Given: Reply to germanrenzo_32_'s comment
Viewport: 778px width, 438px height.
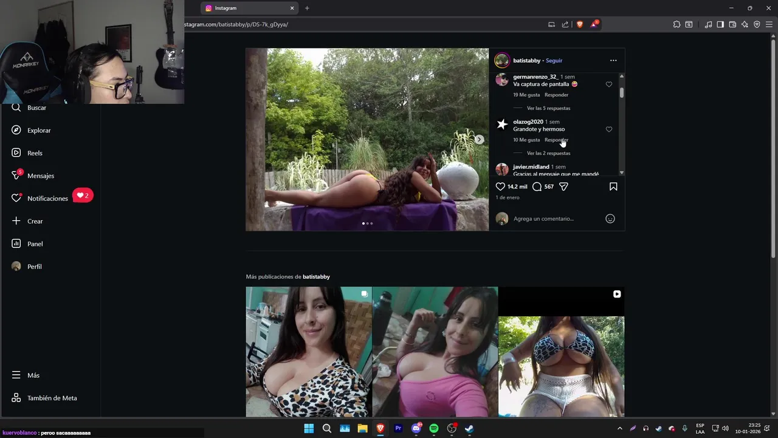Looking at the screenshot, I should (556, 95).
